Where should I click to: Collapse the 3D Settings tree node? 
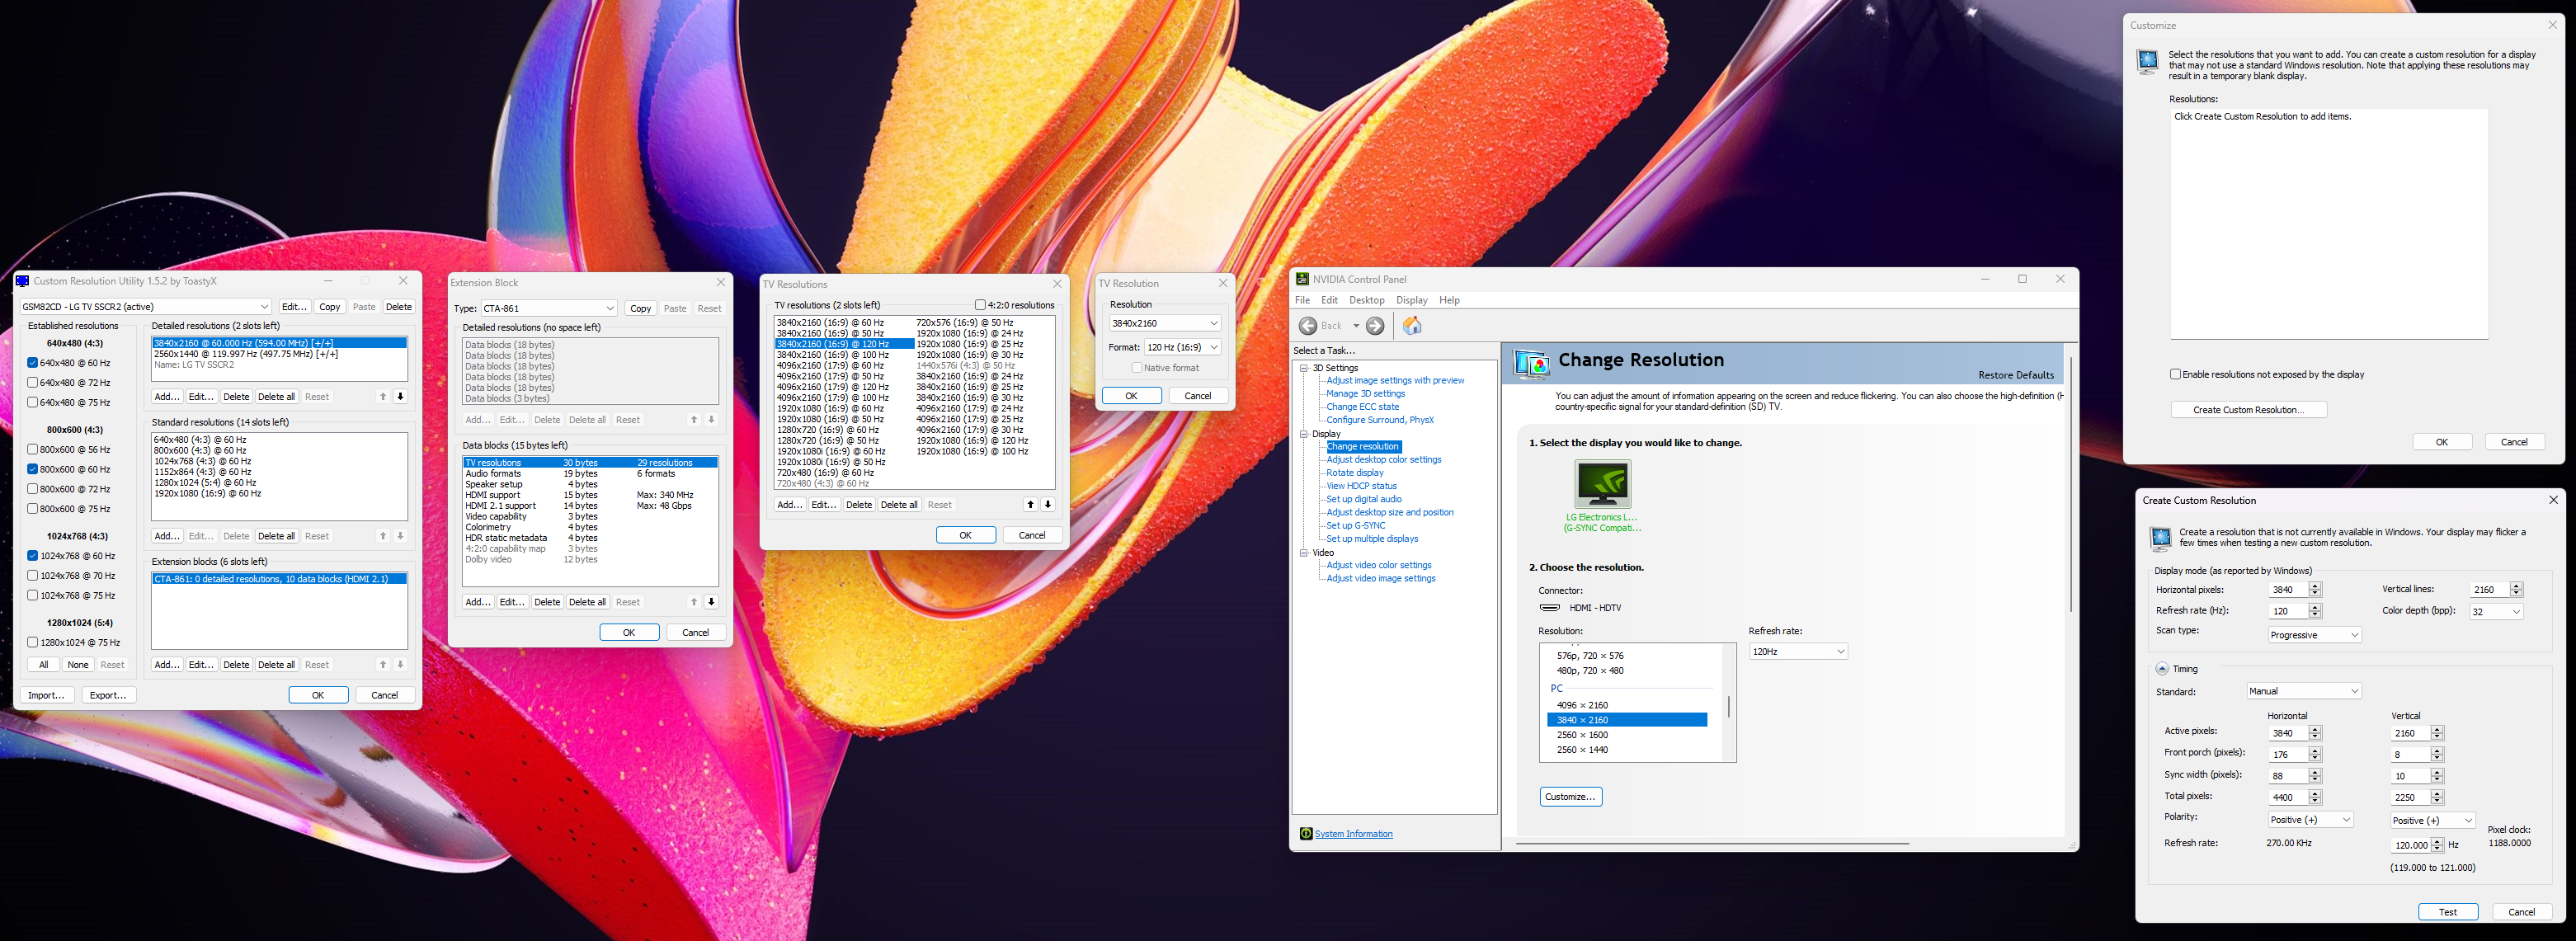[1304, 368]
